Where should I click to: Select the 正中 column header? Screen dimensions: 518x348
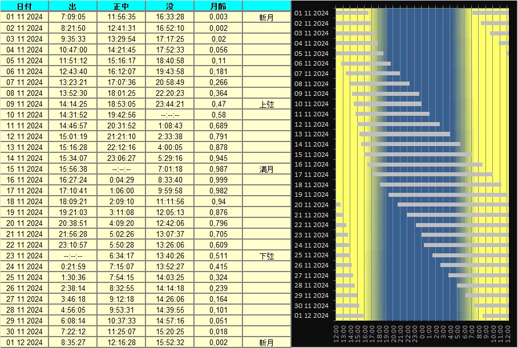(x=122, y=6)
